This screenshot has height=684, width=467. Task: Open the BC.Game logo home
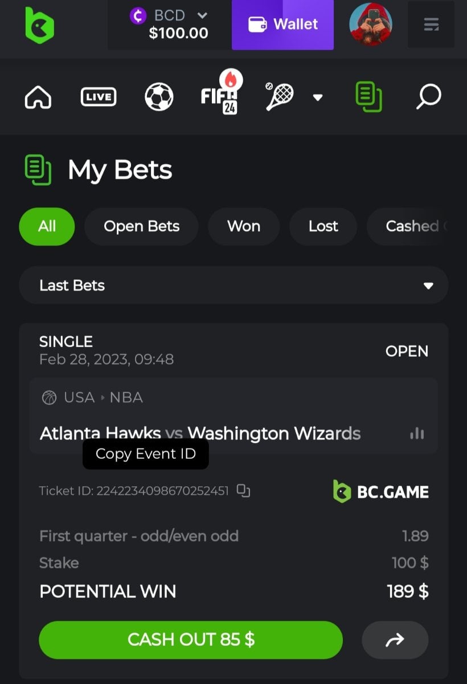[x=39, y=26]
